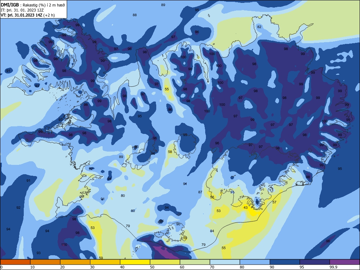This screenshot has width=360, height=270.
Task: Click the humidity value '56' on the map
Action: point(212,197)
